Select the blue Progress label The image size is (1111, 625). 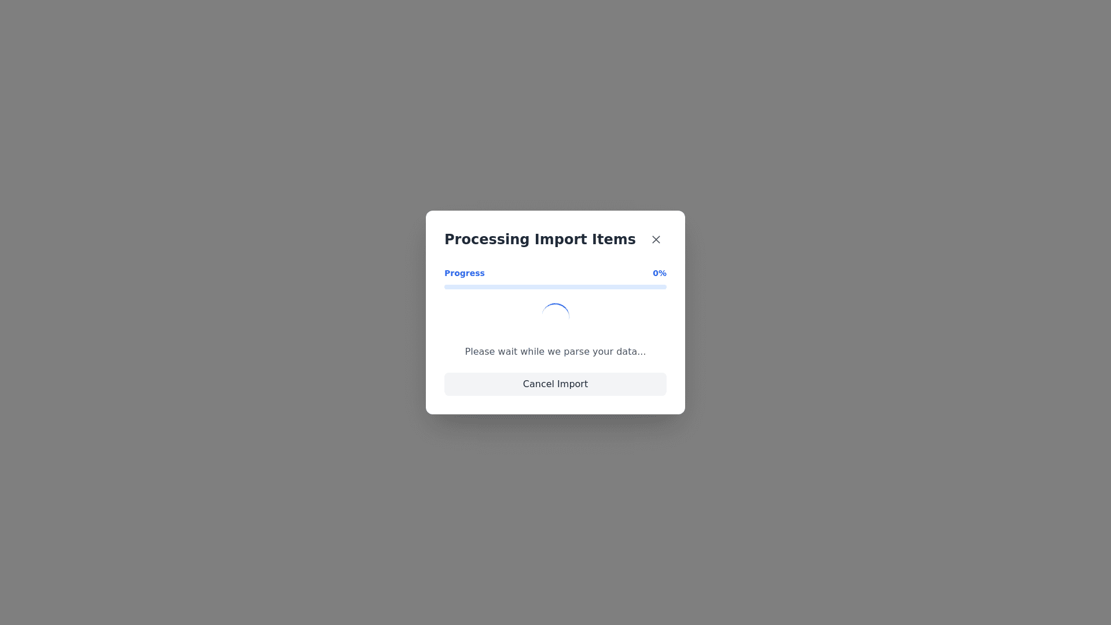click(x=465, y=273)
